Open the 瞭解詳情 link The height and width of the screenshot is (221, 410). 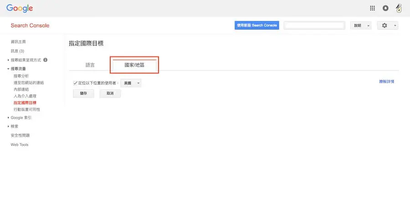(x=386, y=82)
